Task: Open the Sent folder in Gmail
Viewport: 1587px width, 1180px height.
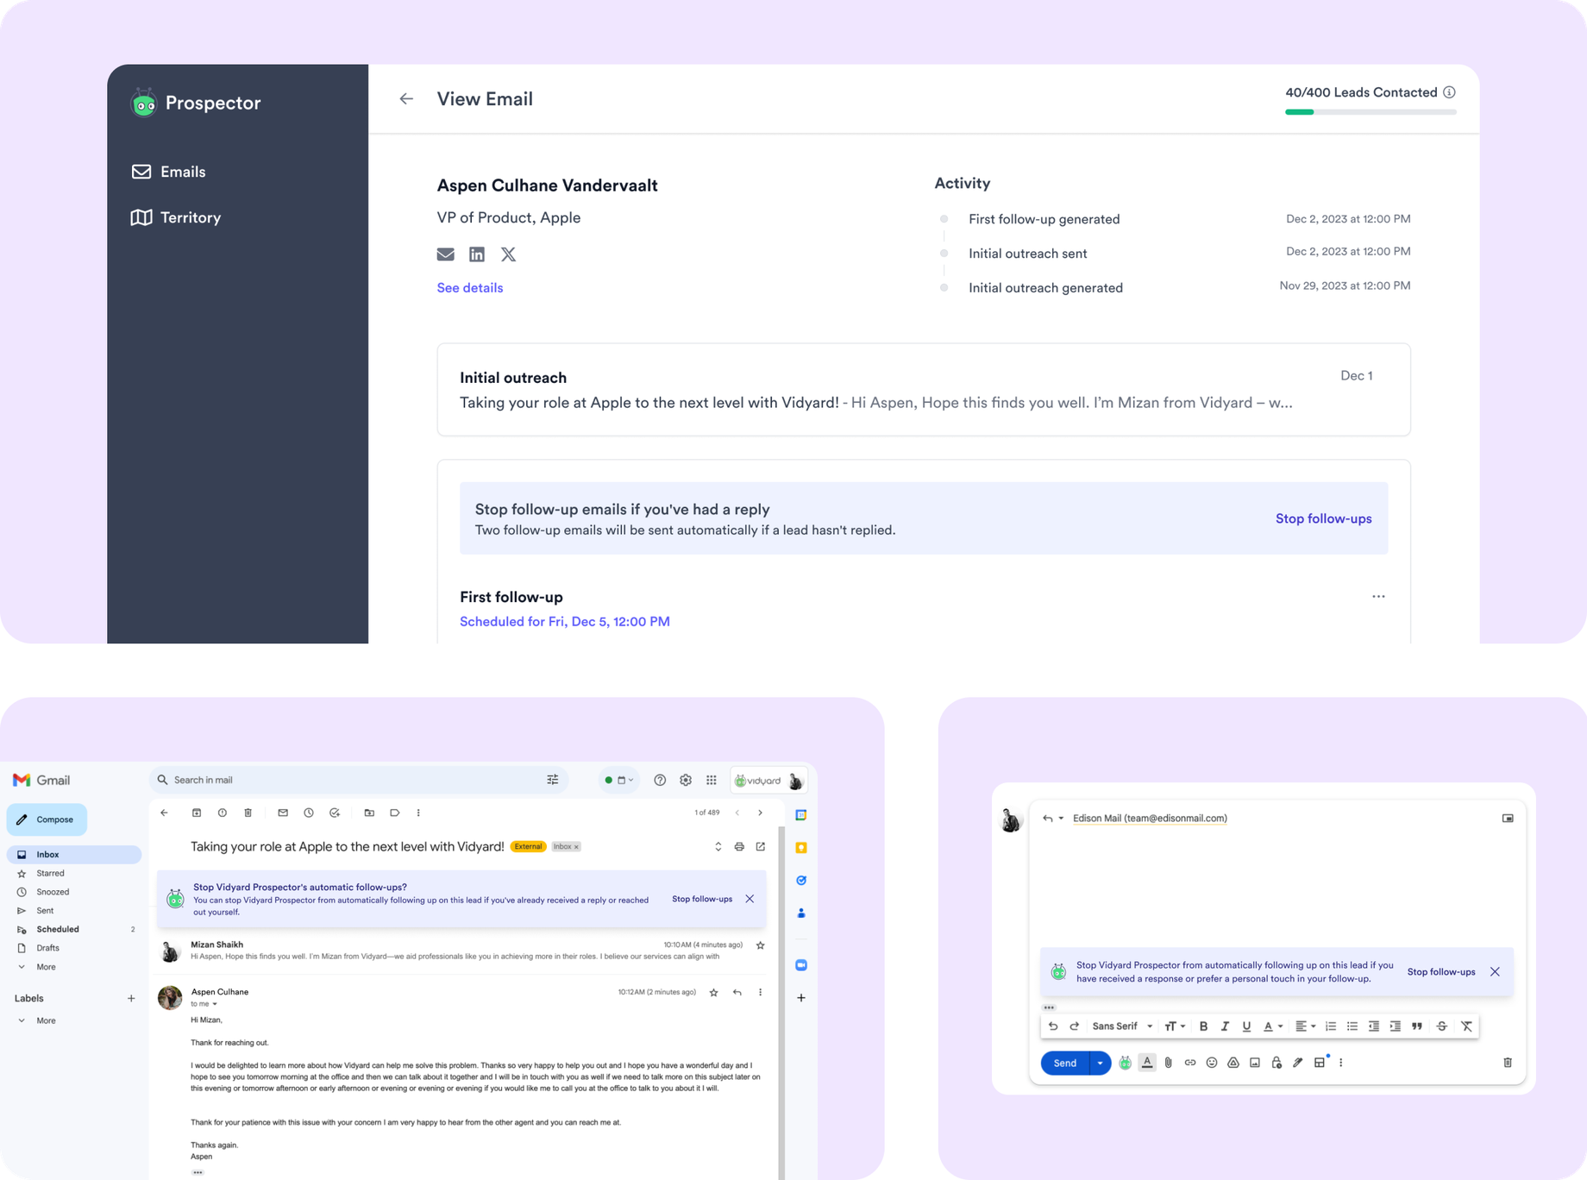Action: coord(45,911)
